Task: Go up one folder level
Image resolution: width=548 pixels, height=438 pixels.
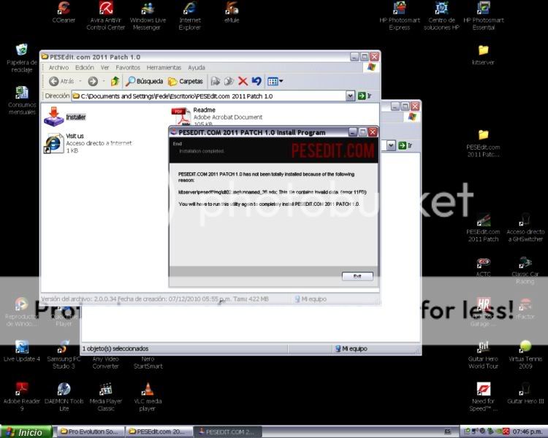Action: [x=115, y=81]
